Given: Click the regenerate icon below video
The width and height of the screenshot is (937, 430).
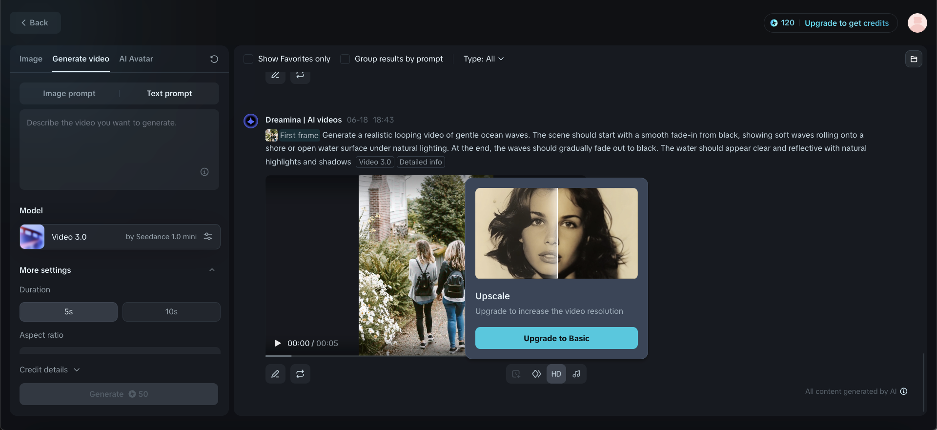Looking at the screenshot, I should [300, 374].
